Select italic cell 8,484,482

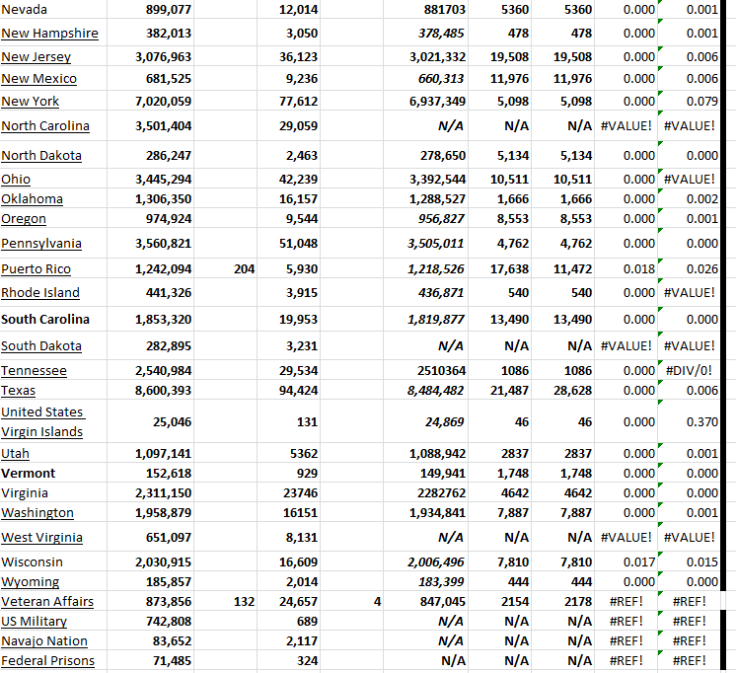coord(425,390)
